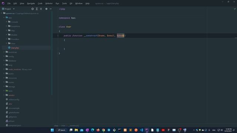Open the View menu
This screenshot has width=237, height=133.
tap(22, 3)
